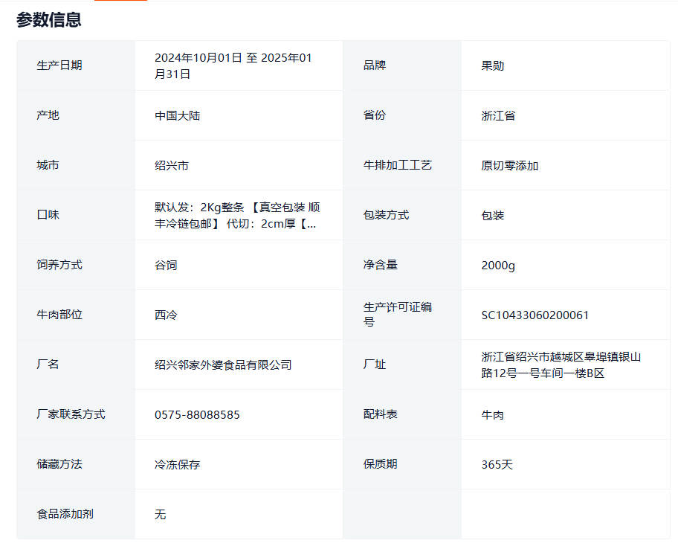Click the phone number 0575-88088585
Viewport: 678px width, 546px height.
tap(197, 414)
